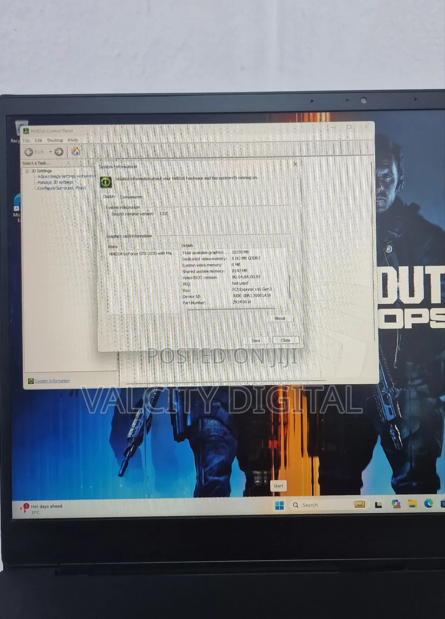Select NVIDIA GeForce GTX 1070 item
Screen dimensions: 445x619
[142, 254]
